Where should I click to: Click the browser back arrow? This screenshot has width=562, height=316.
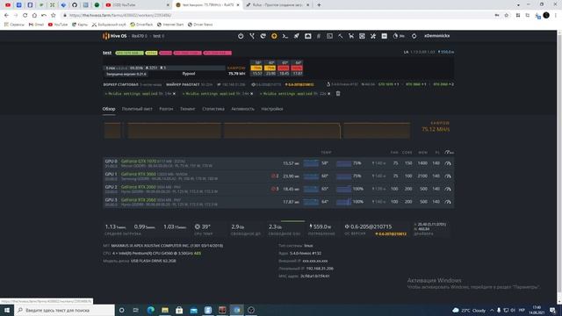point(6,16)
